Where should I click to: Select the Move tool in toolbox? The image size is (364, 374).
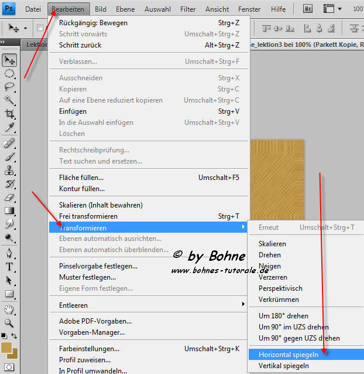9,60
